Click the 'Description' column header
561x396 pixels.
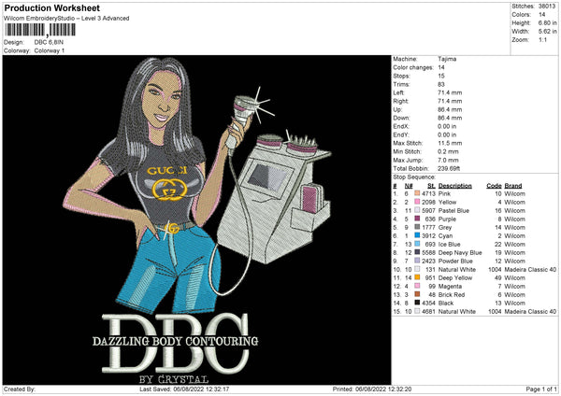(454, 186)
